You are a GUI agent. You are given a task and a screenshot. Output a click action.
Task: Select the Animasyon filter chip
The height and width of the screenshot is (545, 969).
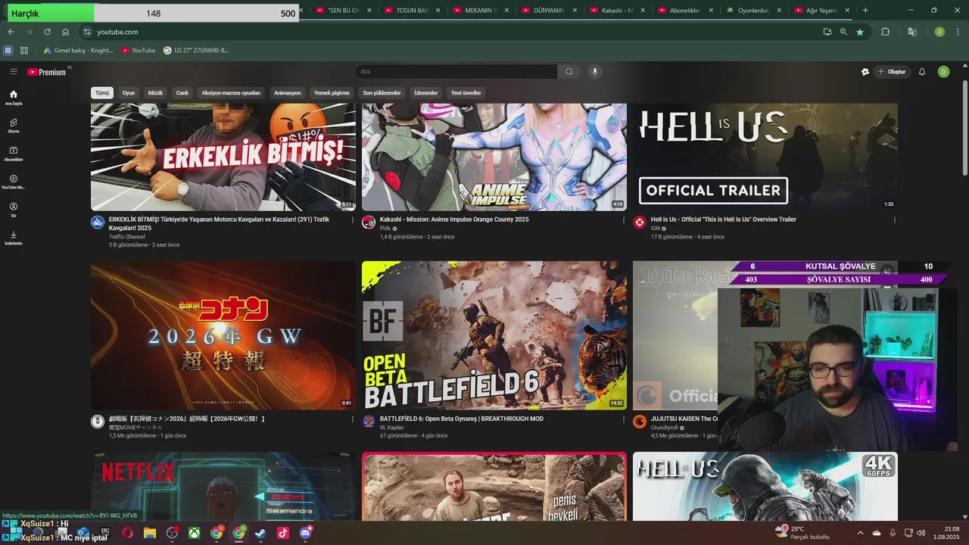click(288, 93)
